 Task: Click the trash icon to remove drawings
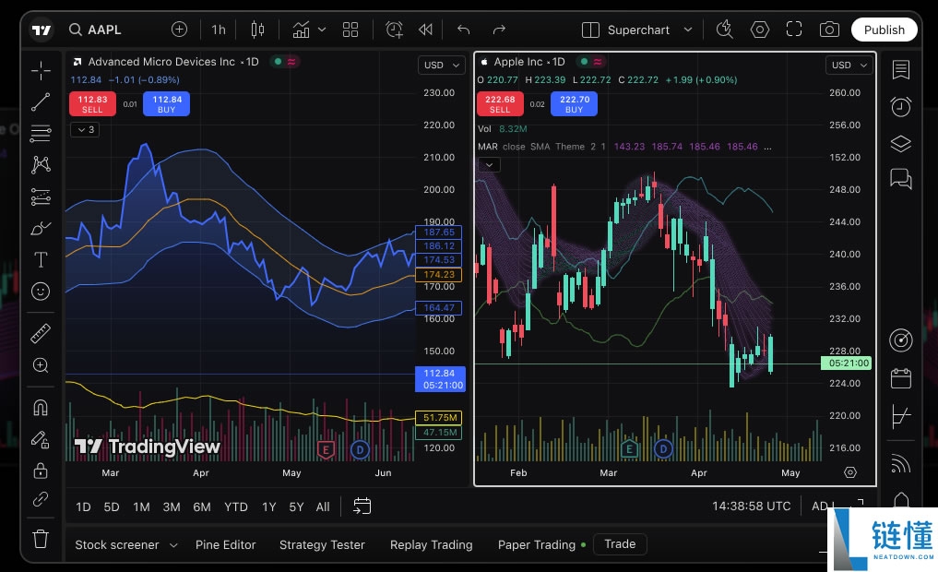point(41,539)
